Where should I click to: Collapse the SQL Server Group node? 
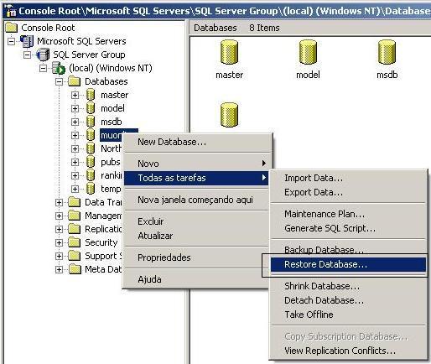click(x=27, y=55)
